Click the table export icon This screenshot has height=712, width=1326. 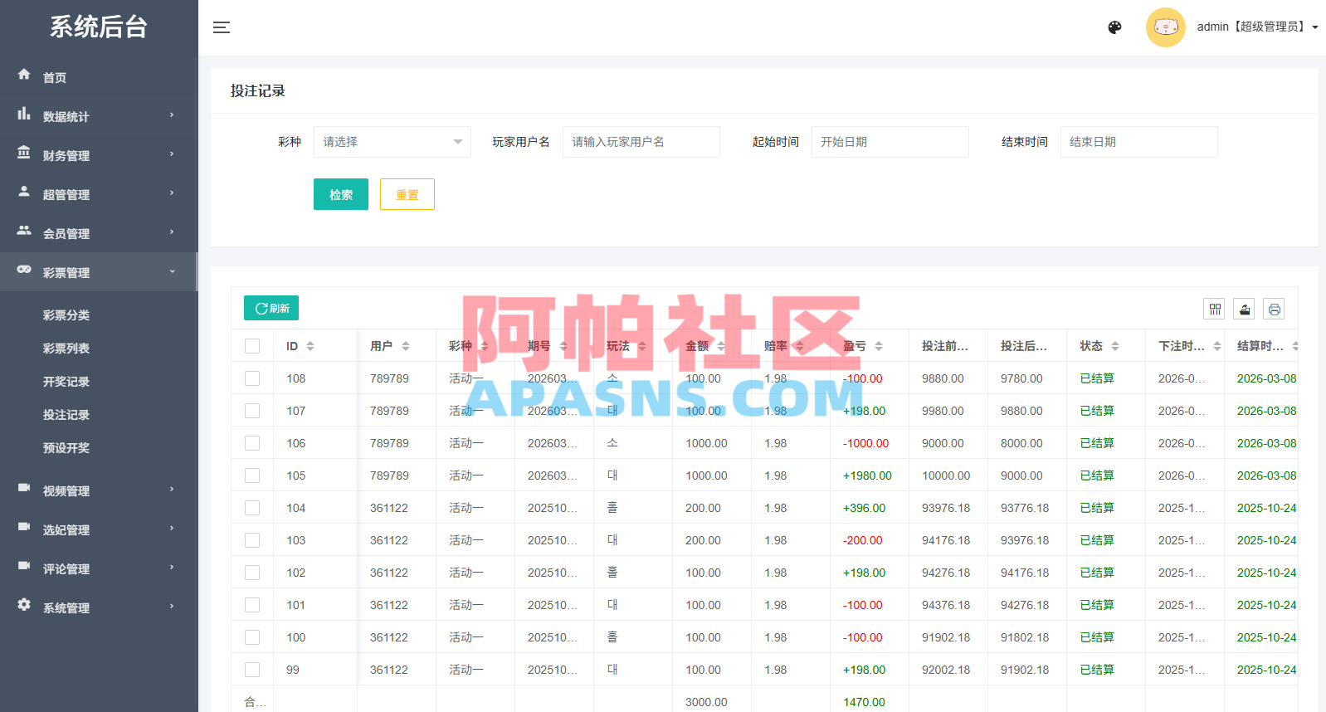1244,310
